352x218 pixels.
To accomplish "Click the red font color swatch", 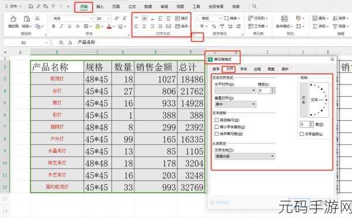I will (109, 26).
